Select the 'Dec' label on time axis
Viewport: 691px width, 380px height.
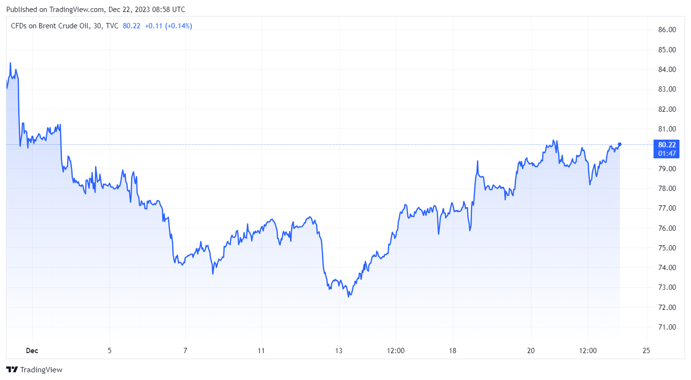pyautogui.click(x=32, y=351)
